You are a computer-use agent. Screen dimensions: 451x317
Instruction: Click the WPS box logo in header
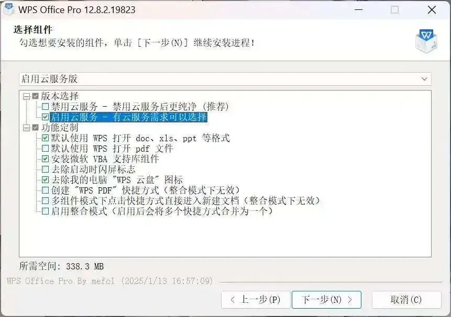[x=426, y=41]
